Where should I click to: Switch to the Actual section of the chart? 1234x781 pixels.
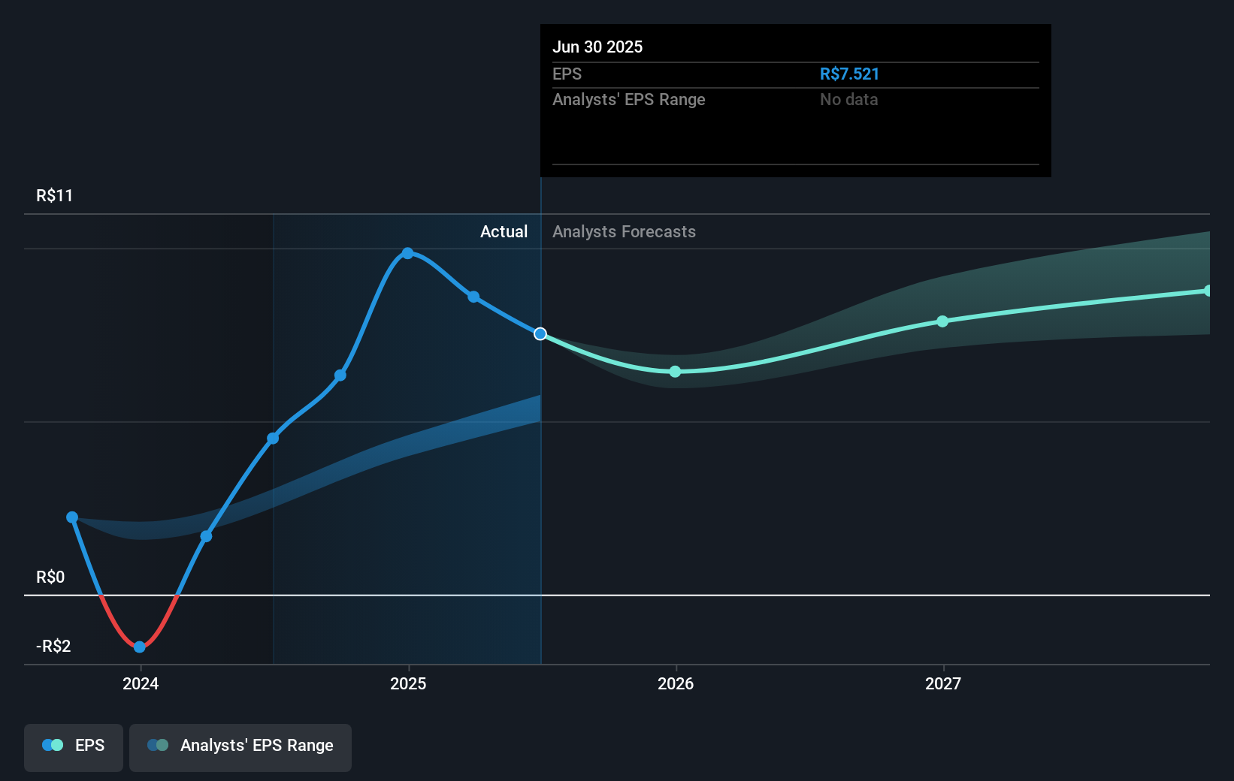pyautogui.click(x=504, y=231)
